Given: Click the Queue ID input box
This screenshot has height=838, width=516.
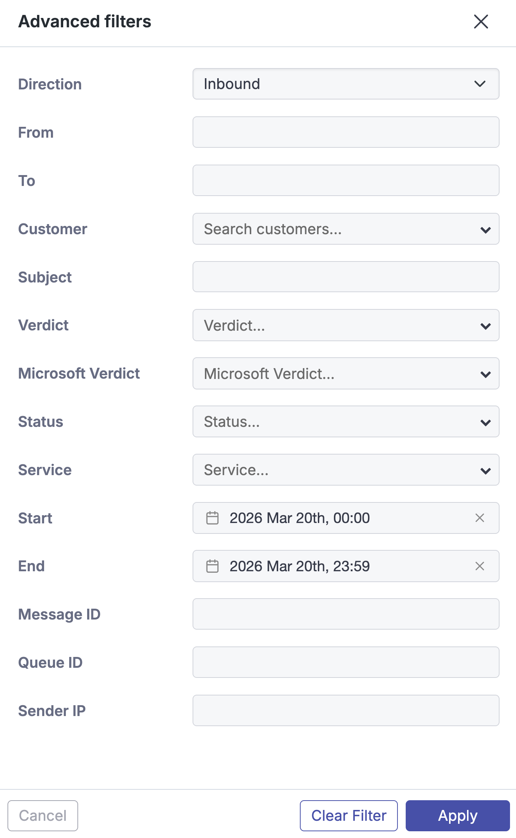Looking at the screenshot, I should point(345,662).
